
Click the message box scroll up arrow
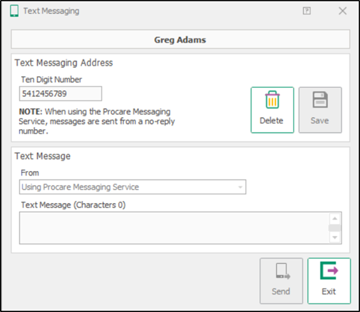tap(335, 218)
